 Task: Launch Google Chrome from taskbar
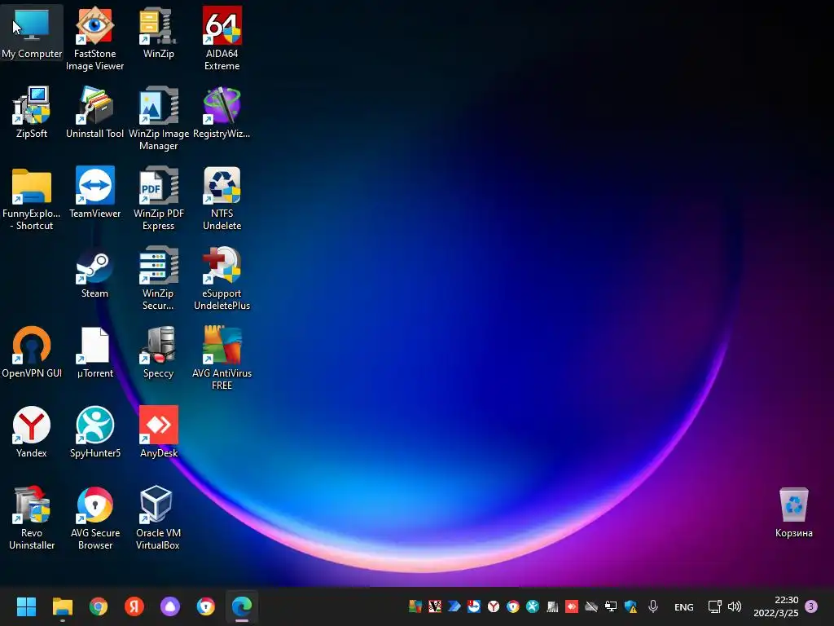click(99, 606)
